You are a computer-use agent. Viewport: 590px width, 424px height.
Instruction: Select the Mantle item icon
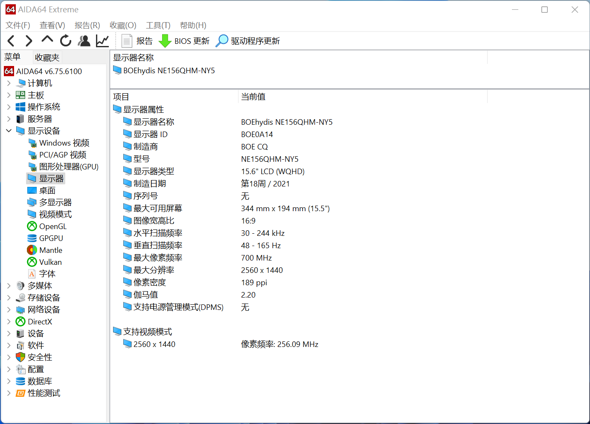pos(32,250)
